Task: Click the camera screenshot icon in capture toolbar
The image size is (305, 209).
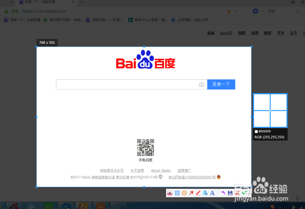Action: point(170,193)
